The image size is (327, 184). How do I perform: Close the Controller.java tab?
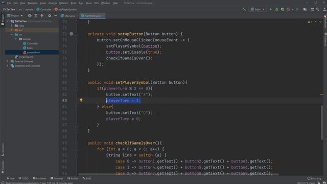103,16
